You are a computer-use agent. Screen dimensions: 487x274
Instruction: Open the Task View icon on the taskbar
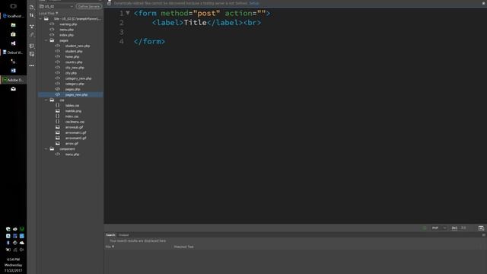pyautogui.click(x=13, y=6)
